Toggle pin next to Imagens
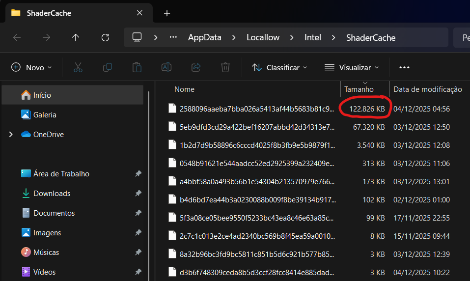The width and height of the screenshot is (470, 281). point(138,233)
